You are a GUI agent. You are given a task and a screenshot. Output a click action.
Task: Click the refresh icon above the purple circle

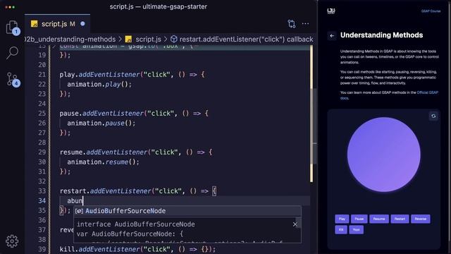[433, 116]
